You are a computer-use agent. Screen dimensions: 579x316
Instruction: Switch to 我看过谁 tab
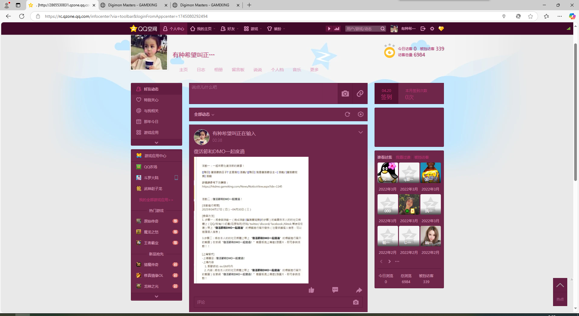pyautogui.click(x=403, y=157)
